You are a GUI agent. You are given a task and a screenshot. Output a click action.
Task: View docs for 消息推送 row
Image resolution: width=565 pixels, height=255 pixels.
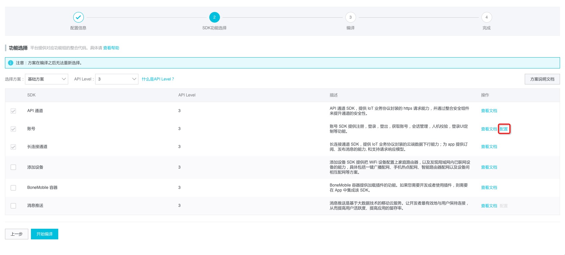click(489, 206)
